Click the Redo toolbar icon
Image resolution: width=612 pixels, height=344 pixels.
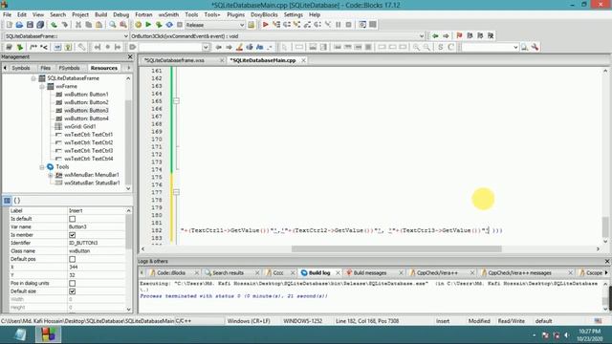(64, 25)
